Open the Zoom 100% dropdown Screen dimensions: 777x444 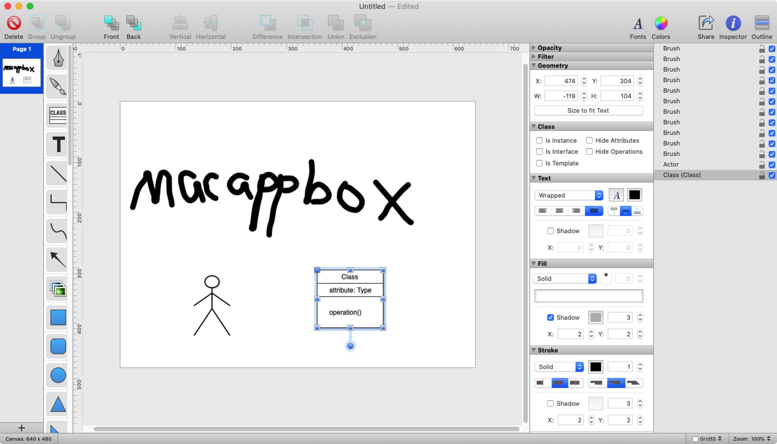[752, 439]
